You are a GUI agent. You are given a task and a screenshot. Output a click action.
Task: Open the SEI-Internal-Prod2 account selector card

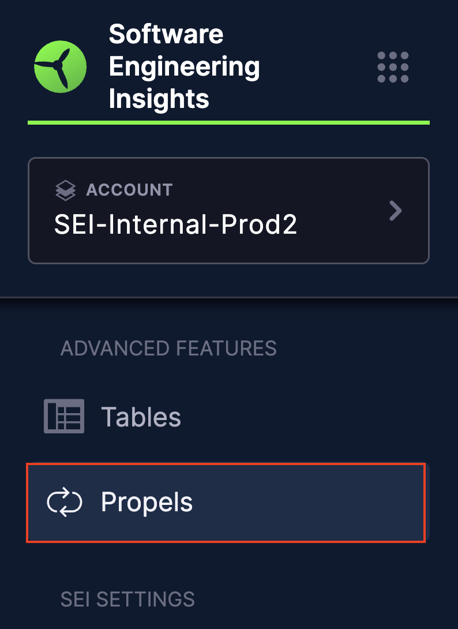pyautogui.click(x=228, y=211)
